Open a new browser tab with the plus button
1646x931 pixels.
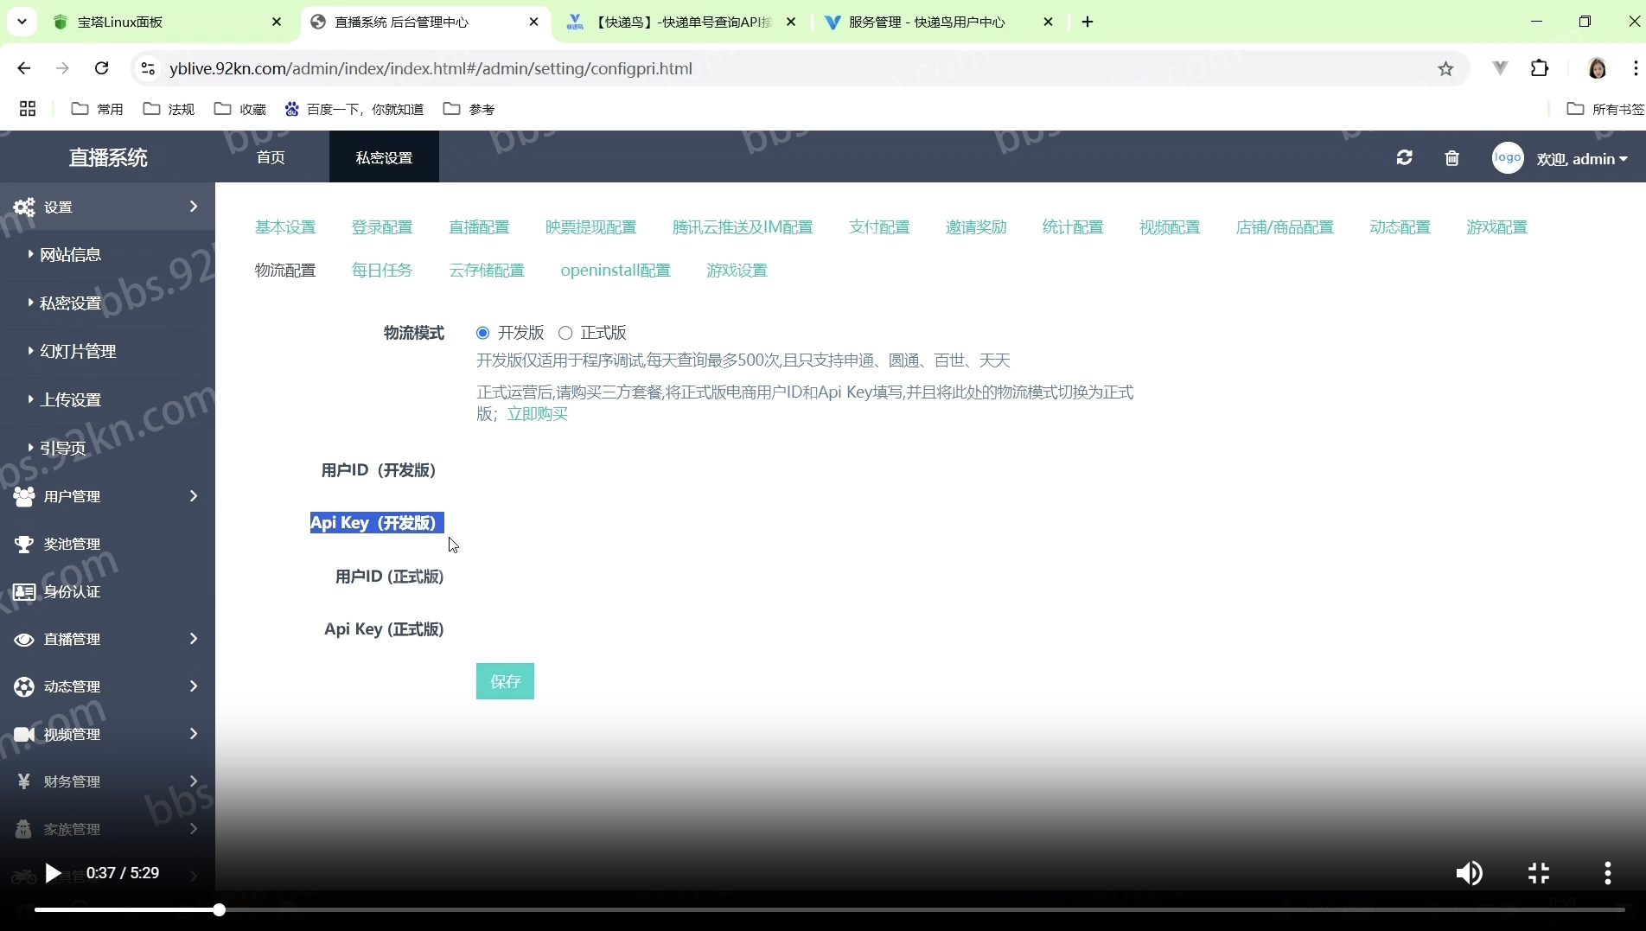(x=1088, y=22)
